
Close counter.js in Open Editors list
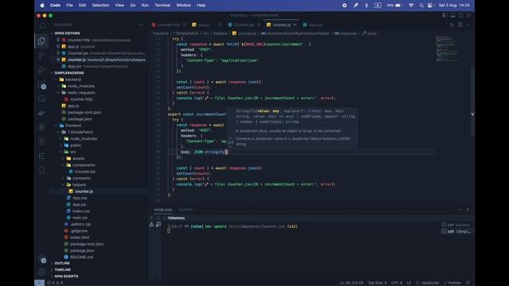58,60
